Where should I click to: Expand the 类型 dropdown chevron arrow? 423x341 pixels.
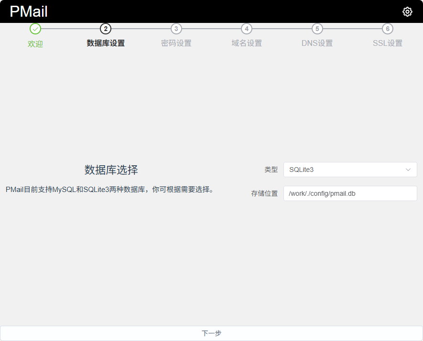click(x=408, y=170)
